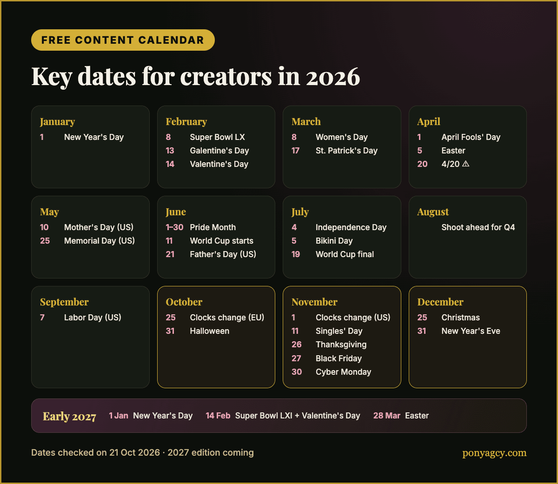Click the "Clocks change (EU)" entry
Screen dimensions: 558x484
227,318
